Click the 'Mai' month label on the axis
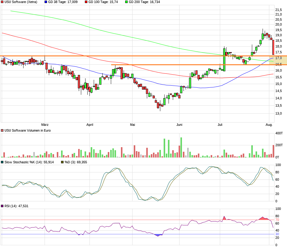Screen dimensions: 287x248 click(133, 125)
